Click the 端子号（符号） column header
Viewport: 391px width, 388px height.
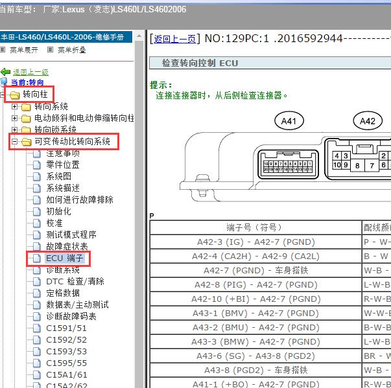click(256, 227)
